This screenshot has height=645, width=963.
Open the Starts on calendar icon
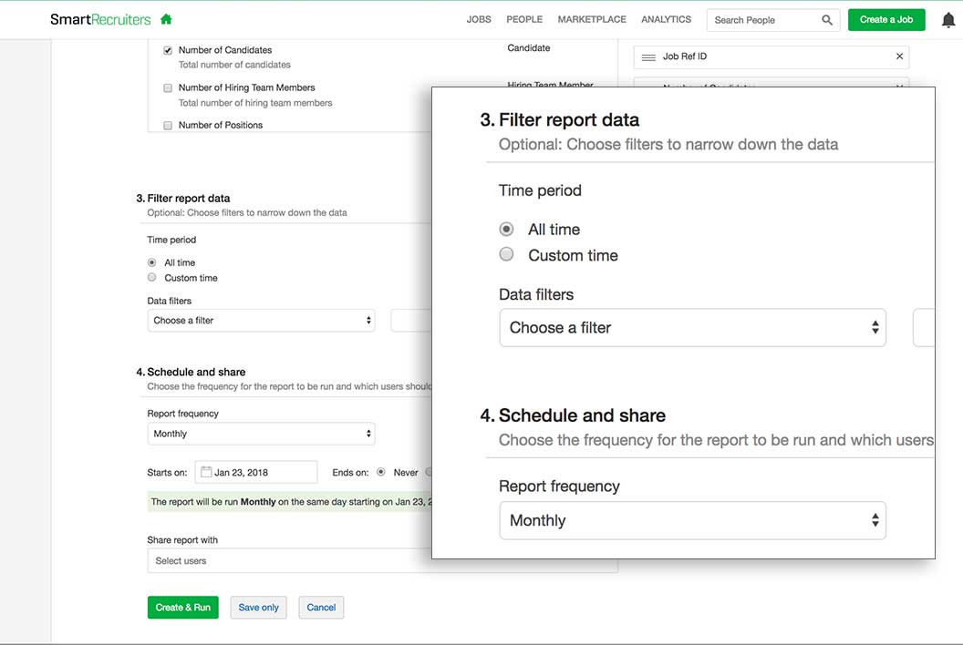[206, 472]
